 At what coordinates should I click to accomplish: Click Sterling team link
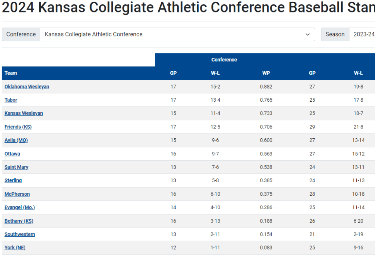click(x=13, y=180)
